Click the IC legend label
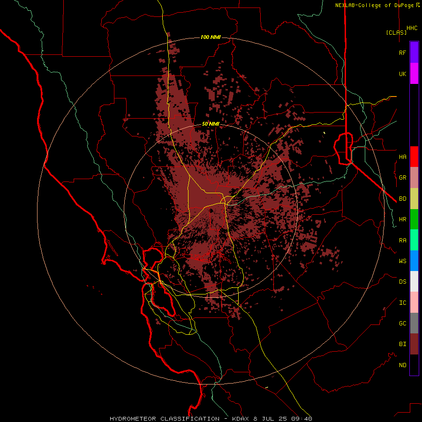Viewport: 422px width, 422px height. (x=402, y=303)
